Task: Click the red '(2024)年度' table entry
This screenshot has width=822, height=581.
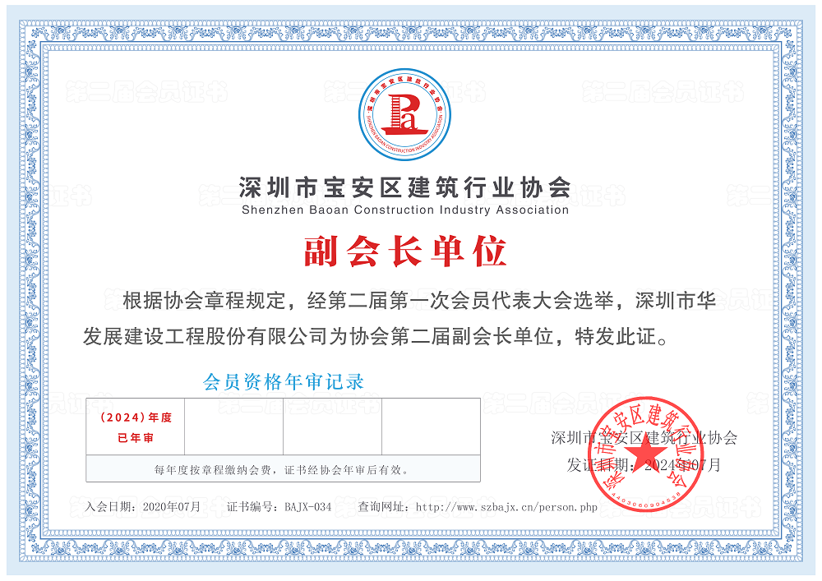Action: (x=136, y=417)
